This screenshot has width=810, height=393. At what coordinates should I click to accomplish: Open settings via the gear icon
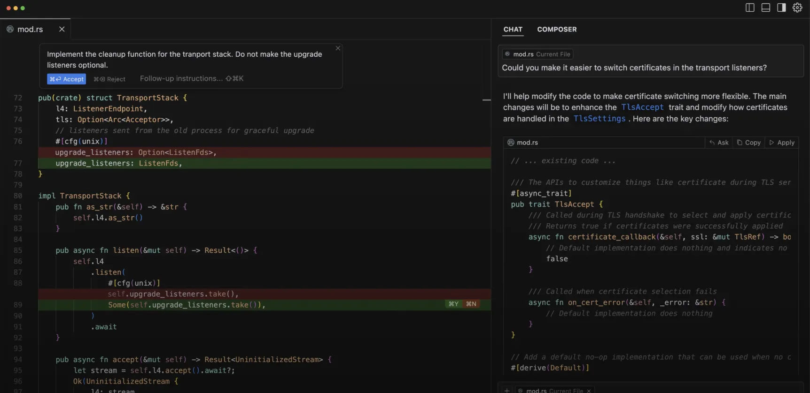pyautogui.click(x=797, y=8)
